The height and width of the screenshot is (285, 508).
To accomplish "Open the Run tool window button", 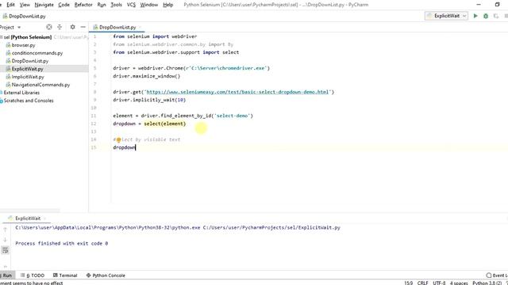I will pyautogui.click(x=6, y=275).
